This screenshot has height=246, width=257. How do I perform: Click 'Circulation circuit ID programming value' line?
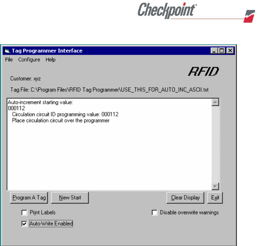pyautogui.click(x=65, y=114)
